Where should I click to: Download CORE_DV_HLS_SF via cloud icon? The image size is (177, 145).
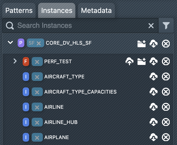(153, 44)
